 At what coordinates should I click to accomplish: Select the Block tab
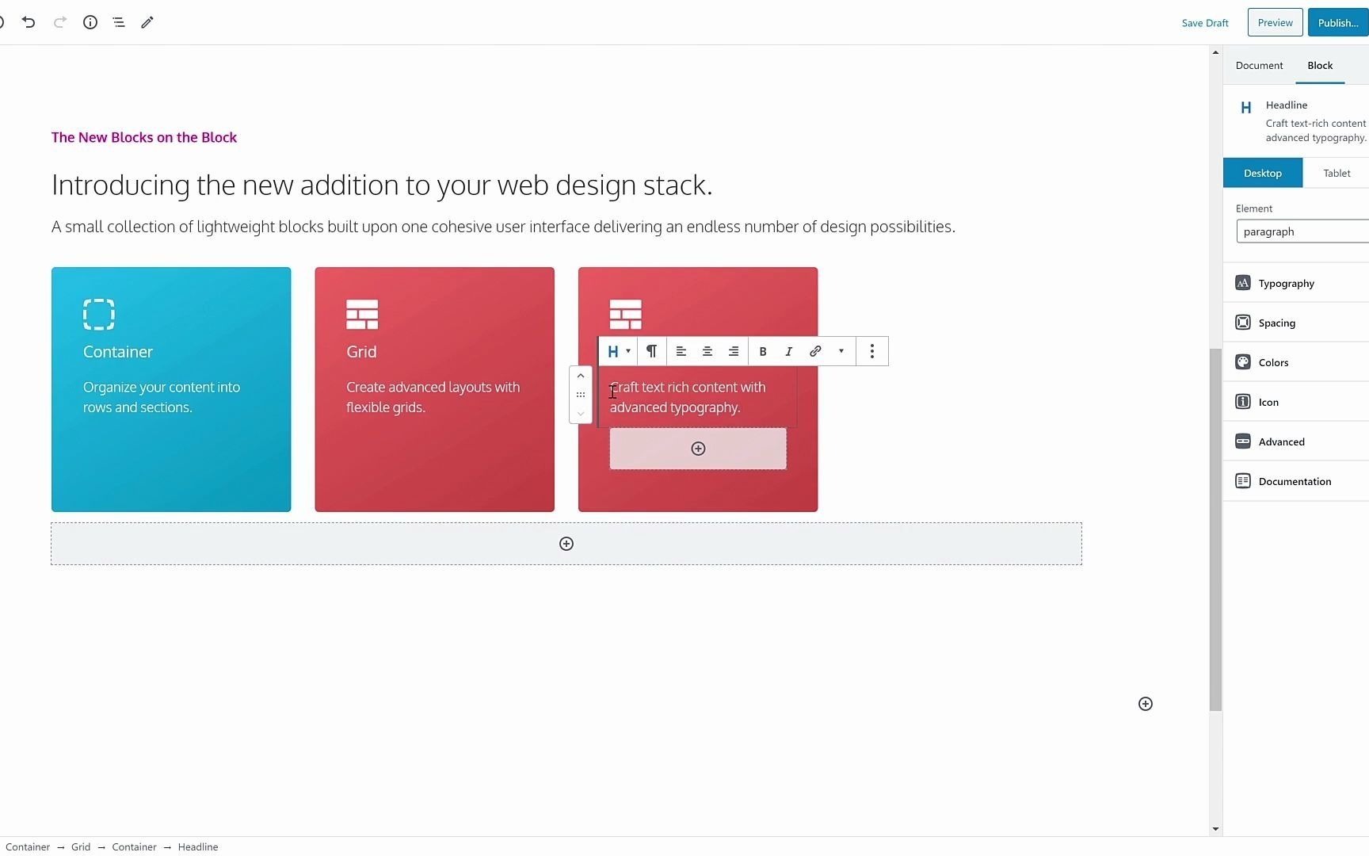pyautogui.click(x=1320, y=65)
